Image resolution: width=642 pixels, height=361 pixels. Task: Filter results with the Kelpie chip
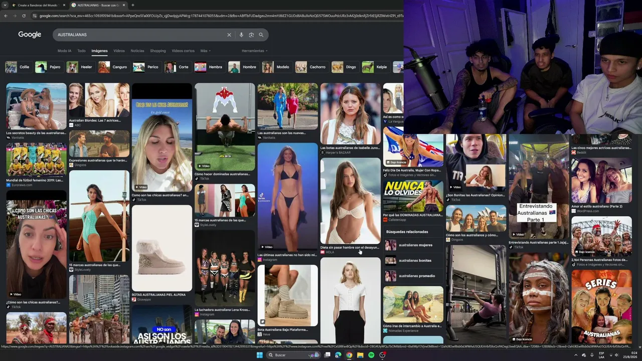click(376, 67)
